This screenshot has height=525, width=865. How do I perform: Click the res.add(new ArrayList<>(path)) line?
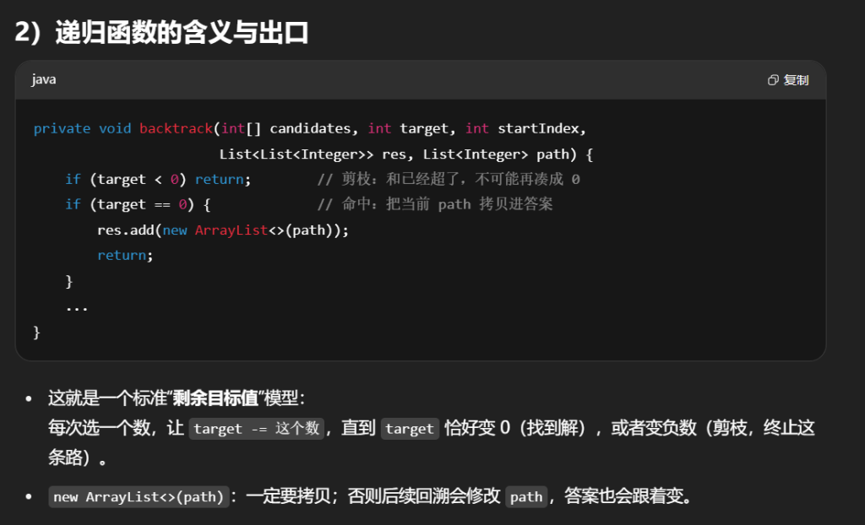[x=223, y=230]
